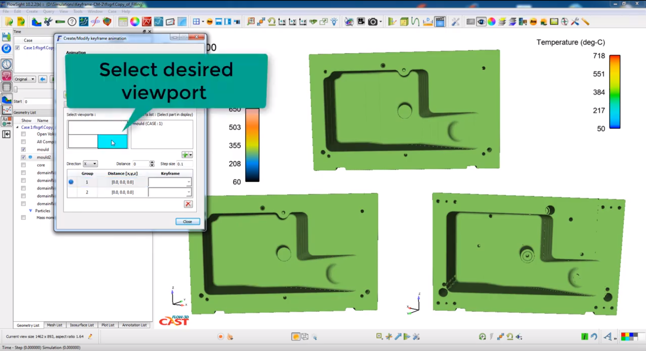
Task: Click the reset rotation arrow icon
Action: pos(271,22)
